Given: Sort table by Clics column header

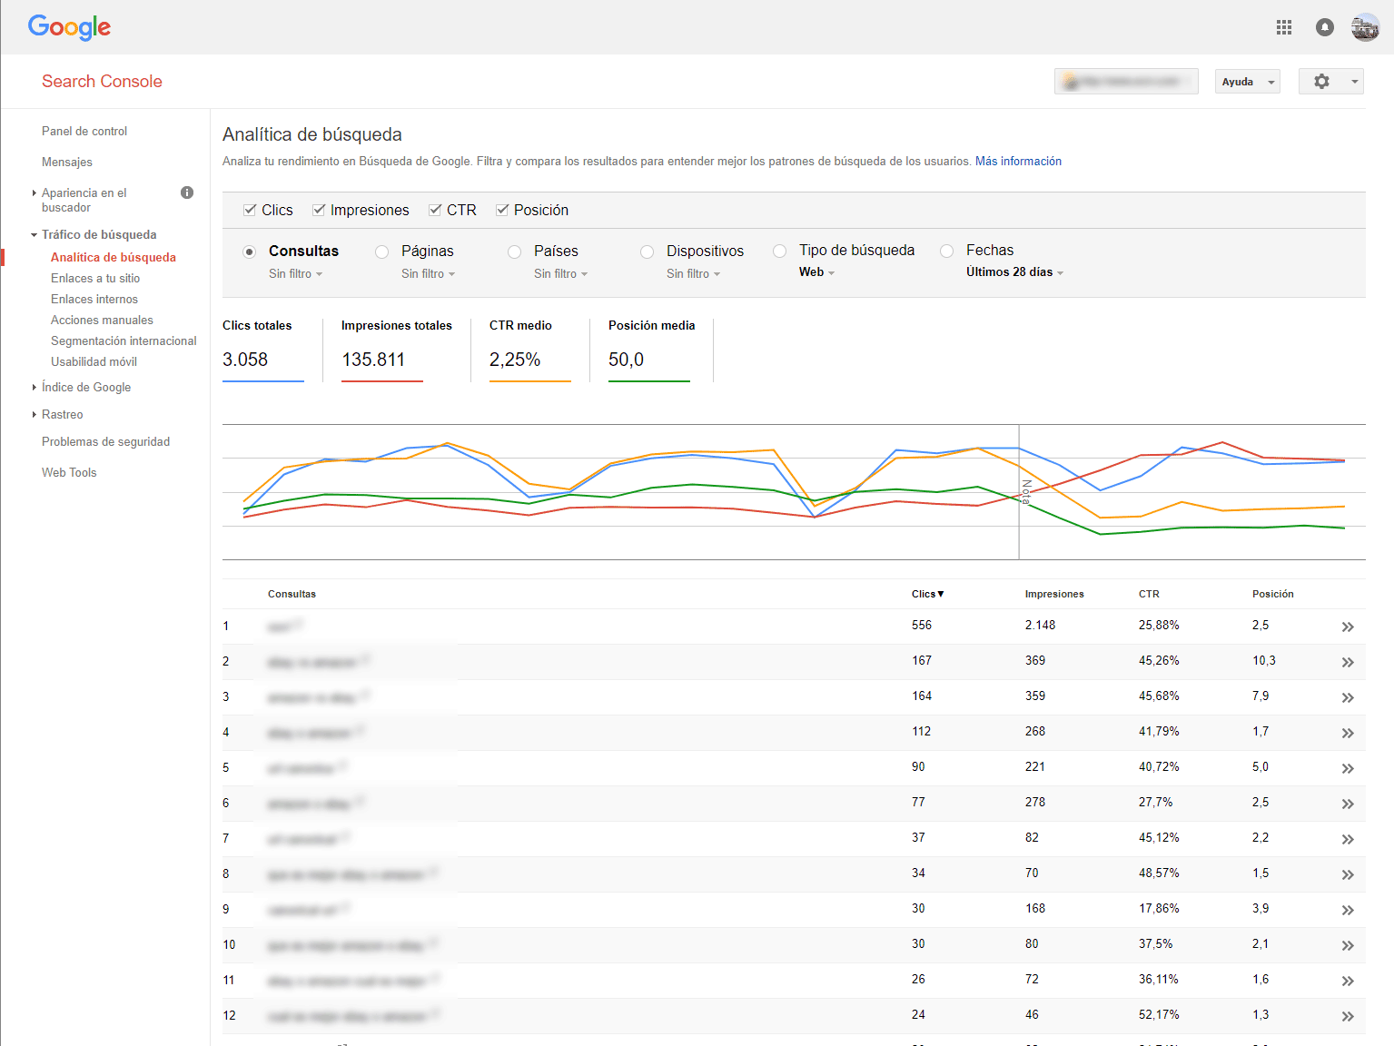Looking at the screenshot, I should click(x=927, y=594).
